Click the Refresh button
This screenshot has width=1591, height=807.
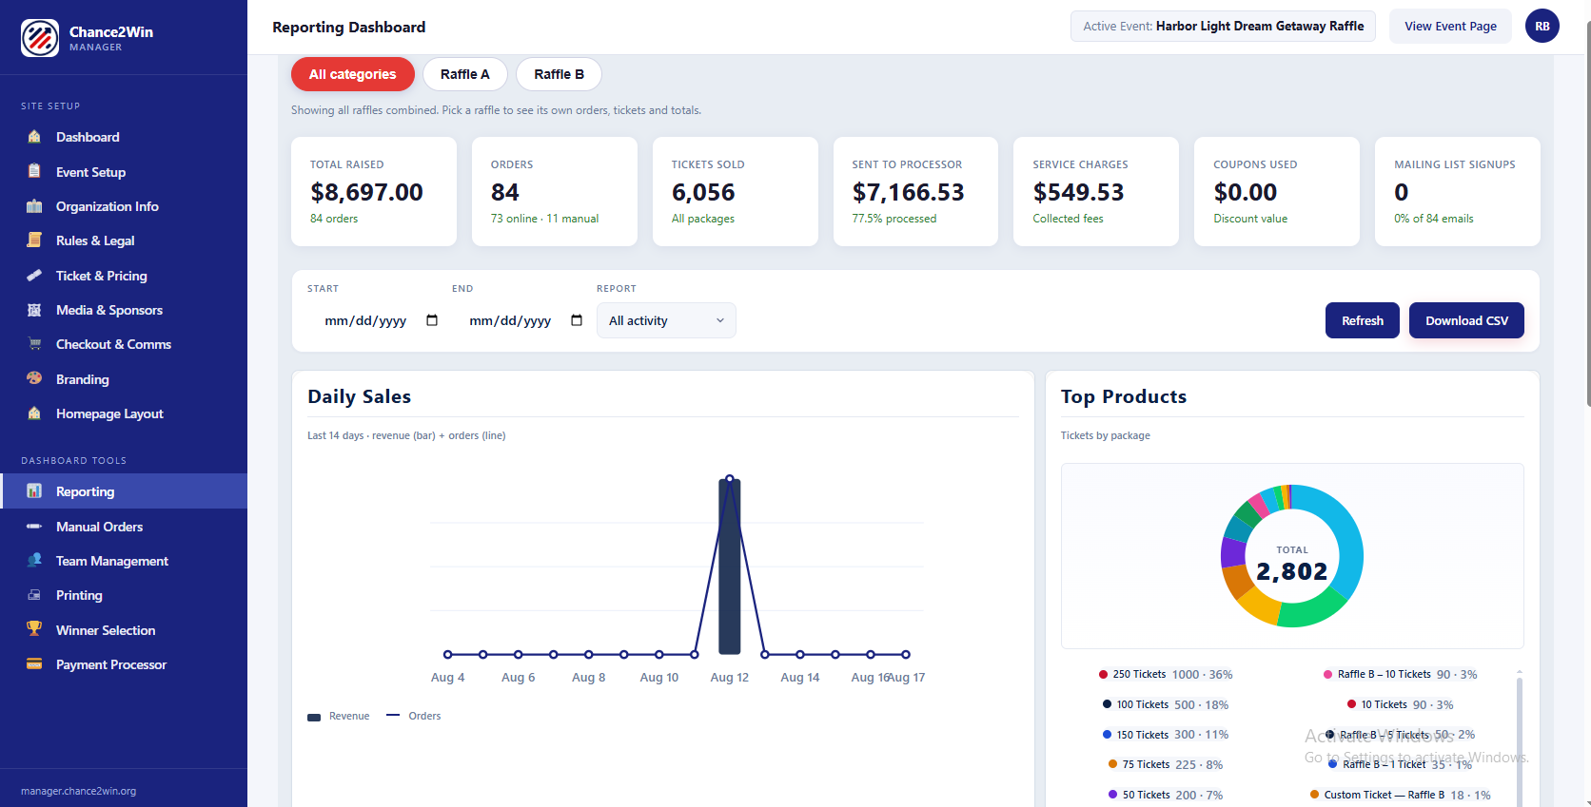[1363, 320]
